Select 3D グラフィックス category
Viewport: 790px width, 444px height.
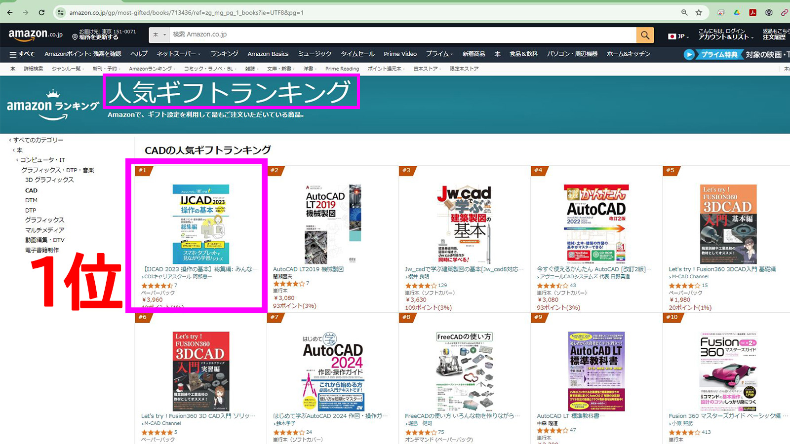[49, 180]
